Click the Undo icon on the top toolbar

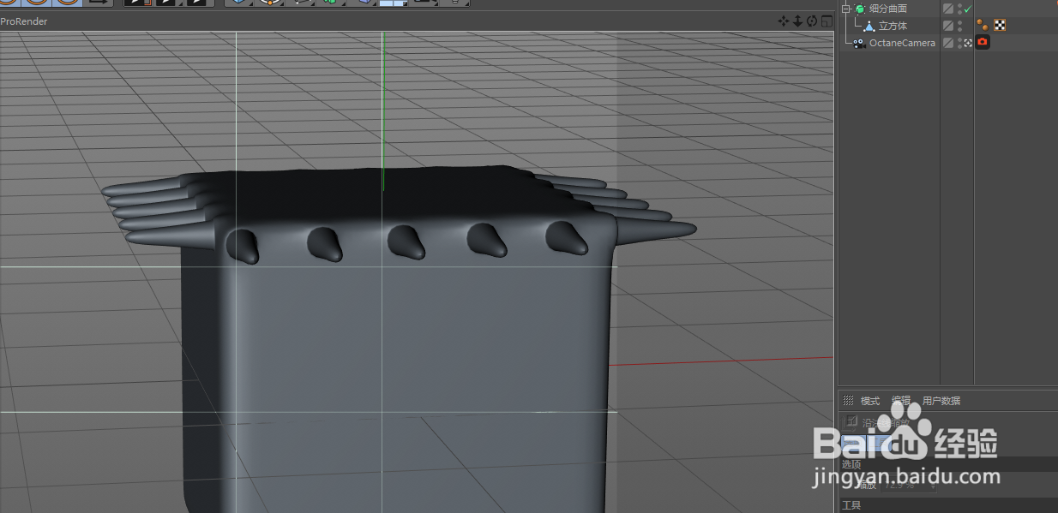pyautogui.click(x=10, y=4)
